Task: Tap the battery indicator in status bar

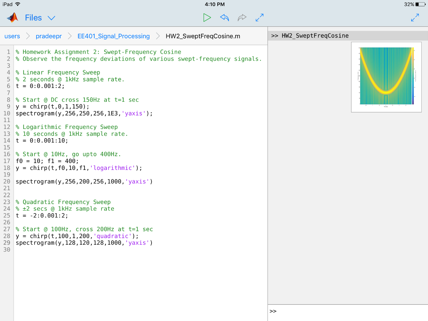Action: coord(420,4)
